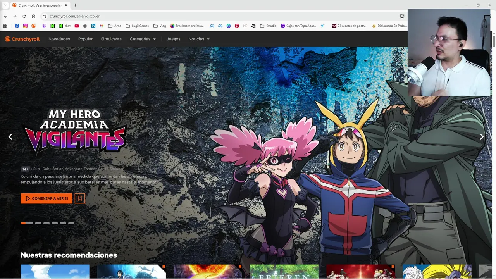Image resolution: width=496 pixels, height=279 pixels.
Task: Open the Vlog bookmarks folder
Action: (x=160, y=26)
